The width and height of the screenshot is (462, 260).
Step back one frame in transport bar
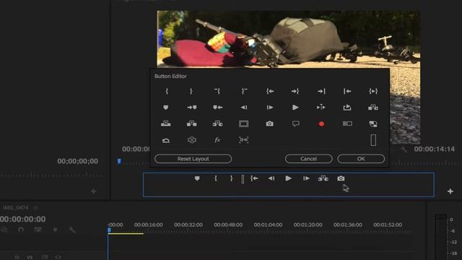(x=271, y=178)
